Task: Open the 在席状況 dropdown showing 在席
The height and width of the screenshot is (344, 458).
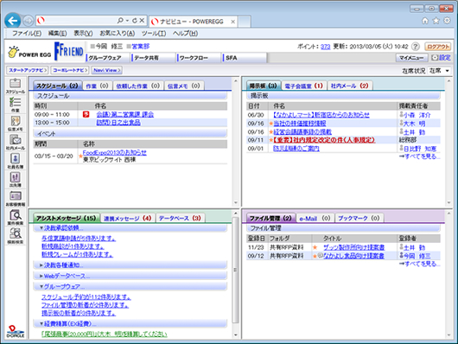Action: point(439,71)
